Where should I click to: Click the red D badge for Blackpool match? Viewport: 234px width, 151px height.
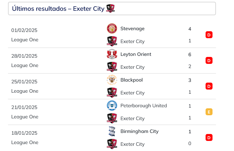point(209,86)
